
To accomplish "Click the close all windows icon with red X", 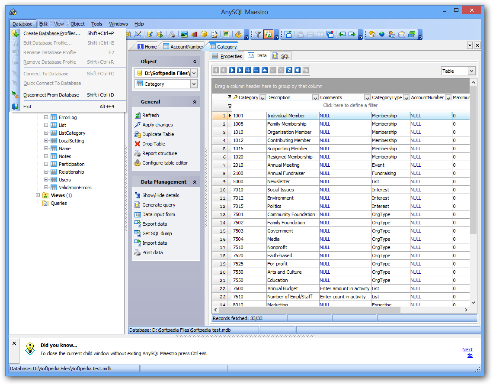I will (x=330, y=34).
